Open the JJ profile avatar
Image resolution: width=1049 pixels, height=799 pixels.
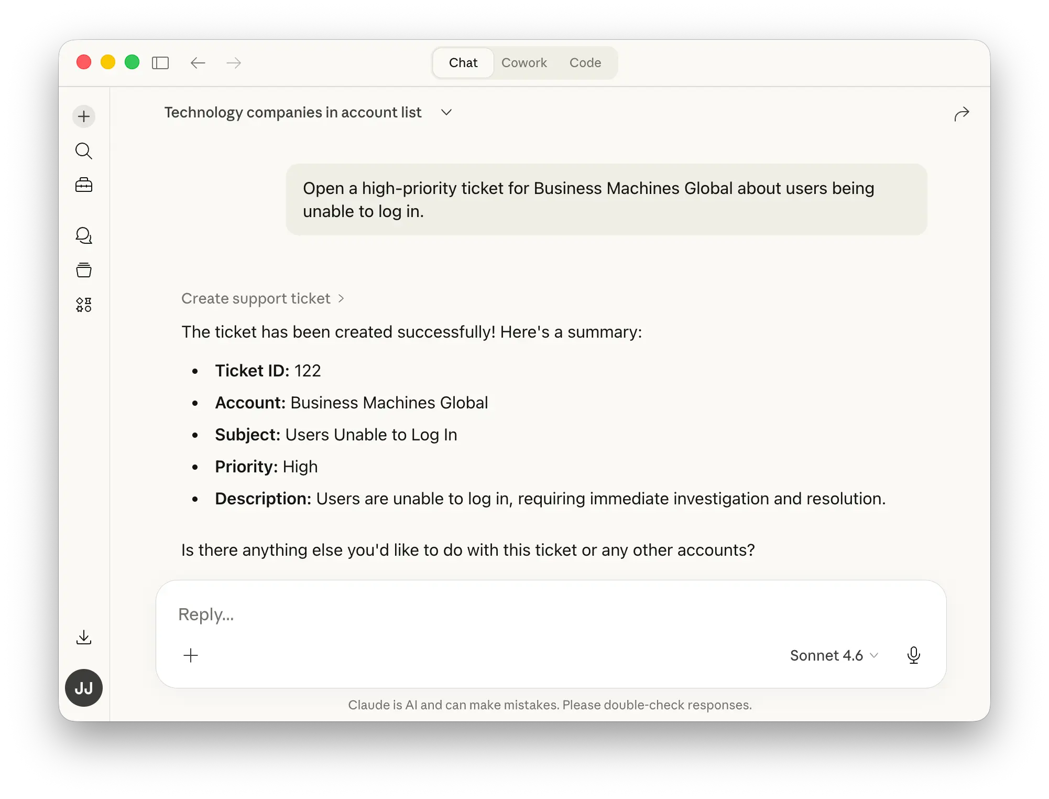coord(83,687)
